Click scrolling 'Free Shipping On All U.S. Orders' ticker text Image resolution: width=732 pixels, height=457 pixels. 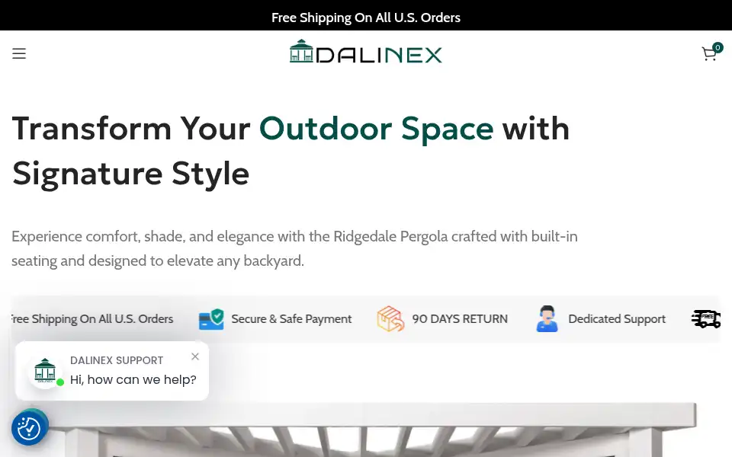(92, 319)
